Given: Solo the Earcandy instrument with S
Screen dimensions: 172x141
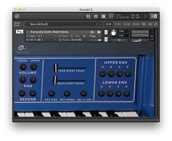Looking at the screenshot, I should coord(106,32).
